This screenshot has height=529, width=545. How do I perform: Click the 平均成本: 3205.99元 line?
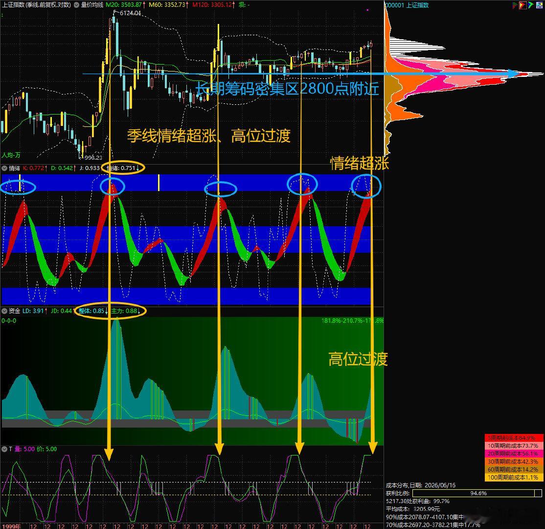coord(412,509)
